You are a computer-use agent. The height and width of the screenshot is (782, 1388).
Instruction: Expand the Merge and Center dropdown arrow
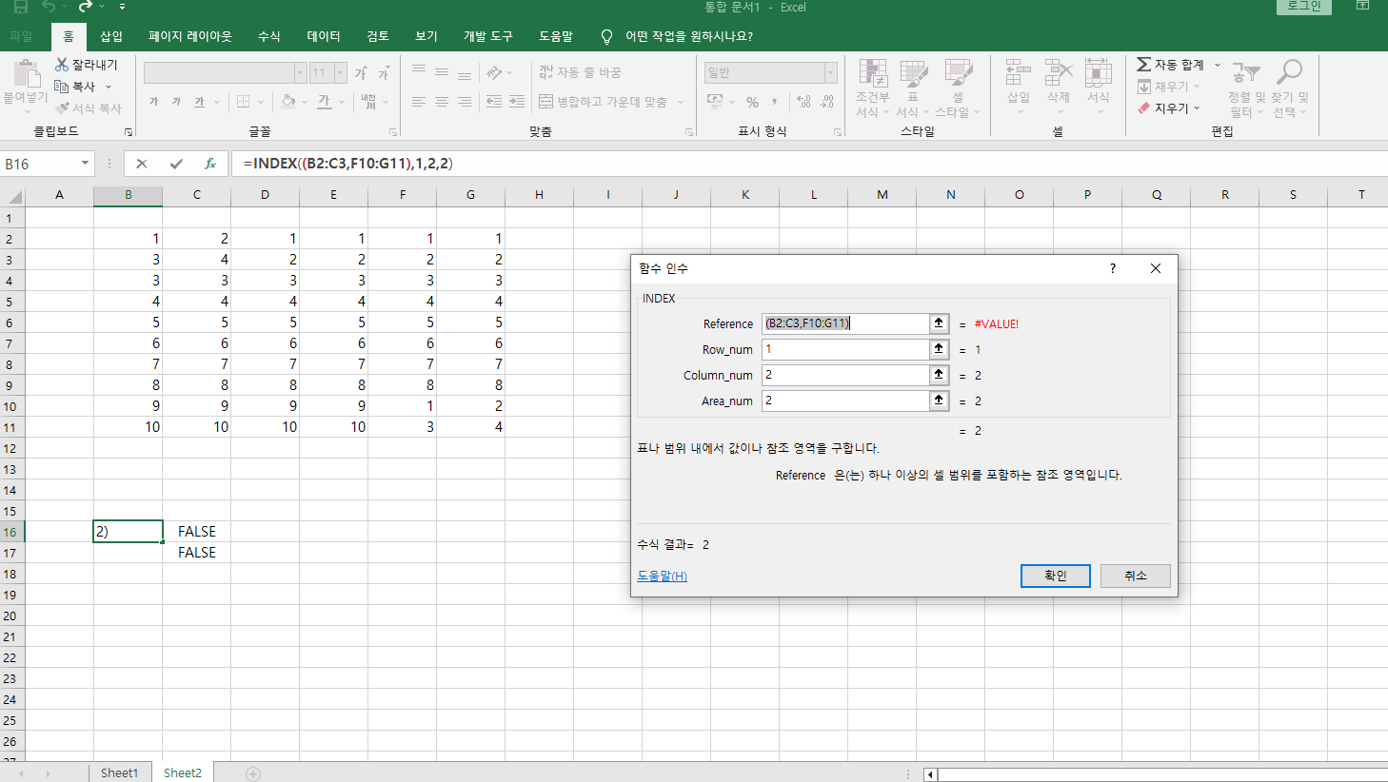(x=681, y=102)
